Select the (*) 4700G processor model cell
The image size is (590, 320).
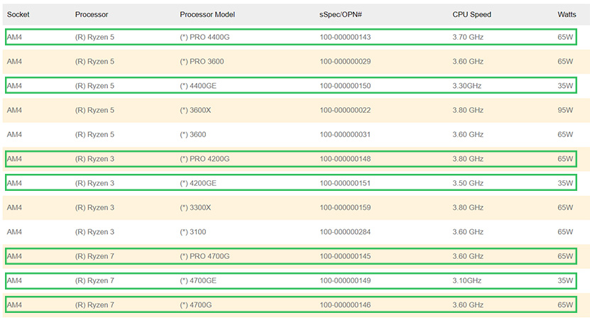pyautogui.click(x=196, y=305)
